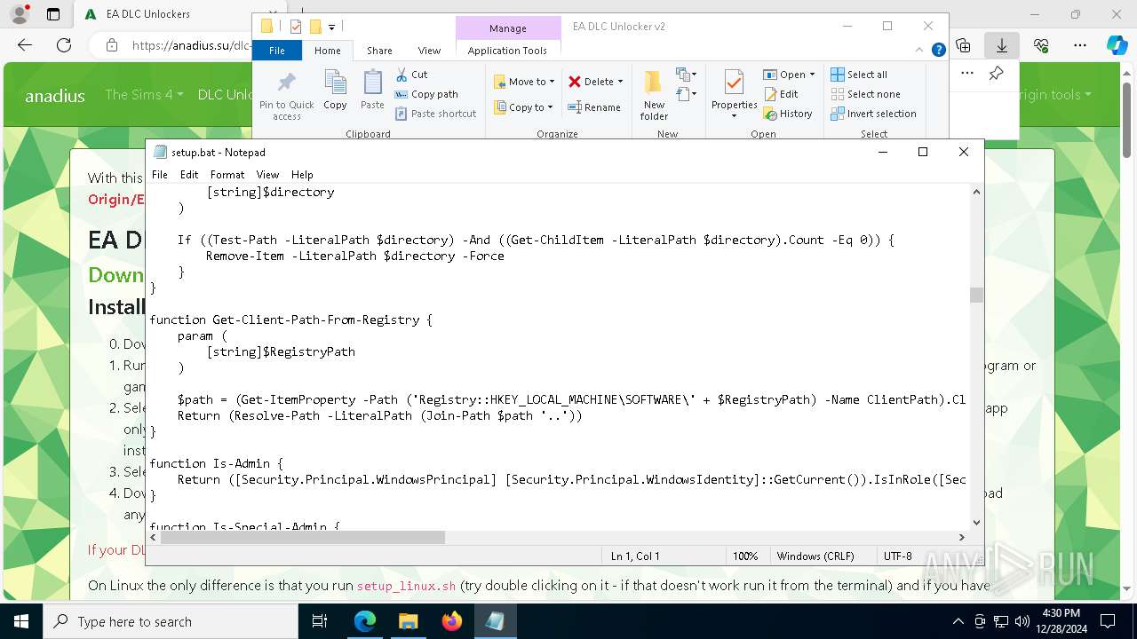The height and width of the screenshot is (639, 1137).
Task: Open Explorer ribbon Help question mark
Action: point(938,51)
